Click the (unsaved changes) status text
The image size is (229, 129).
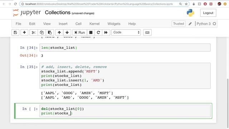[83, 13]
